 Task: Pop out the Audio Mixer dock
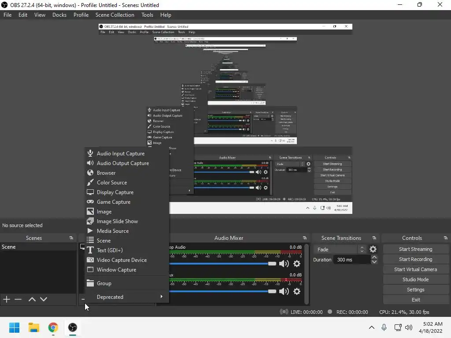coord(305,238)
